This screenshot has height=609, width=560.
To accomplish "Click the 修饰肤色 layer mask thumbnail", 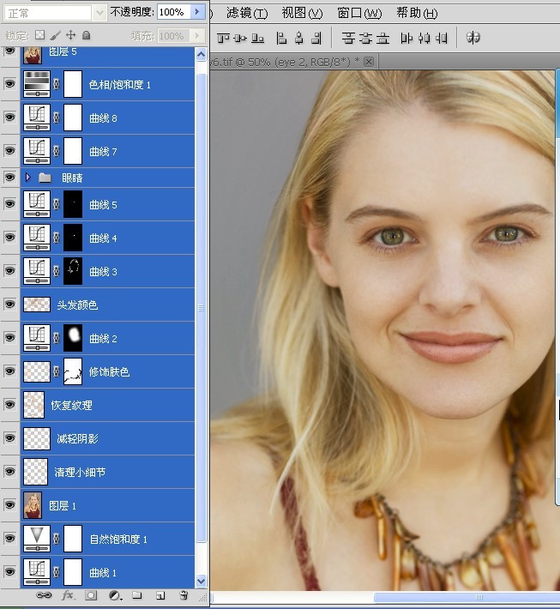I will pyautogui.click(x=73, y=371).
